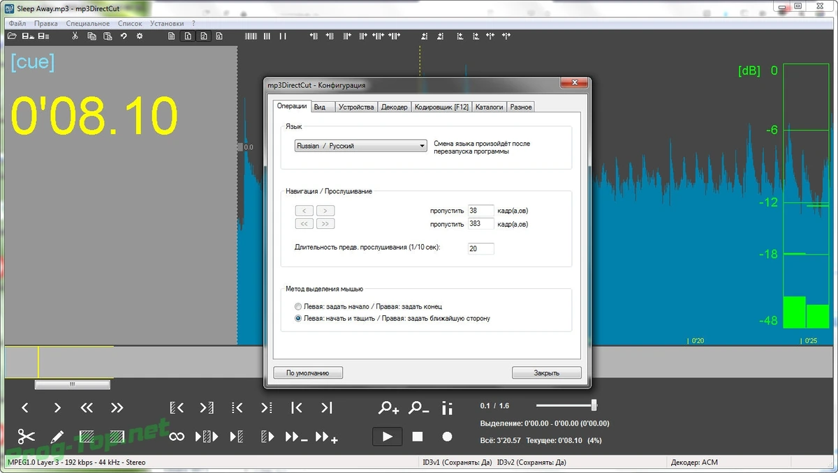Open the Список menu

coord(130,23)
